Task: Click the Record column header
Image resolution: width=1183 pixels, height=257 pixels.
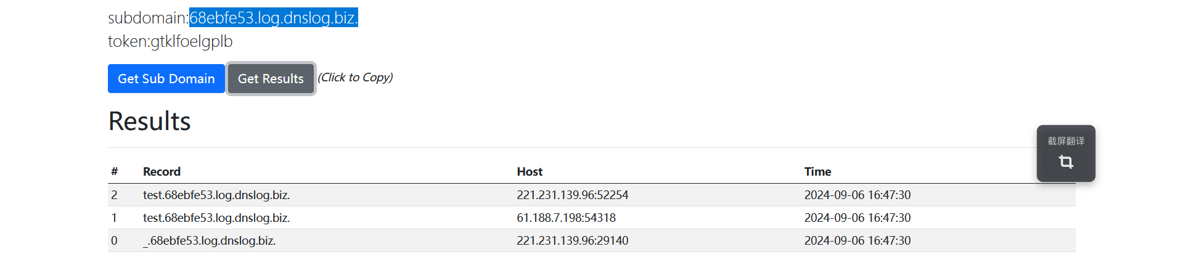Action: (162, 172)
